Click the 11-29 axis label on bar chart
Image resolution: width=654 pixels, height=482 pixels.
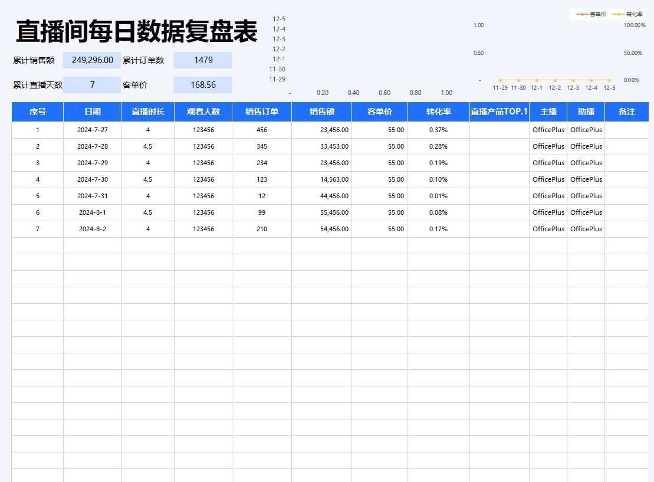pyautogui.click(x=277, y=79)
